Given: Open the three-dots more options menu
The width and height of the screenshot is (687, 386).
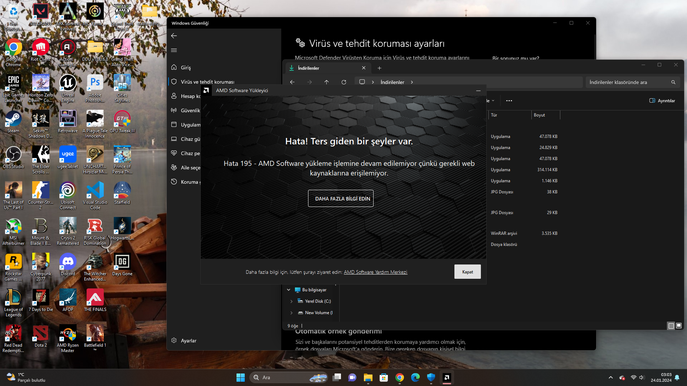Looking at the screenshot, I should click(x=509, y=101).
